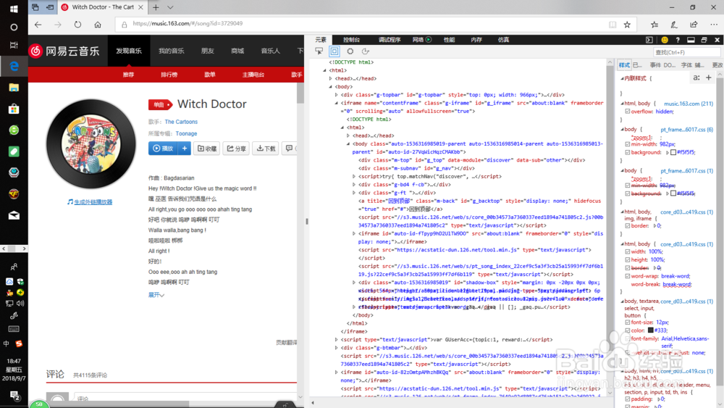Screen dimensions: 724x408
Task: Open the reading view book icon
Action: [x=613, y=25]
